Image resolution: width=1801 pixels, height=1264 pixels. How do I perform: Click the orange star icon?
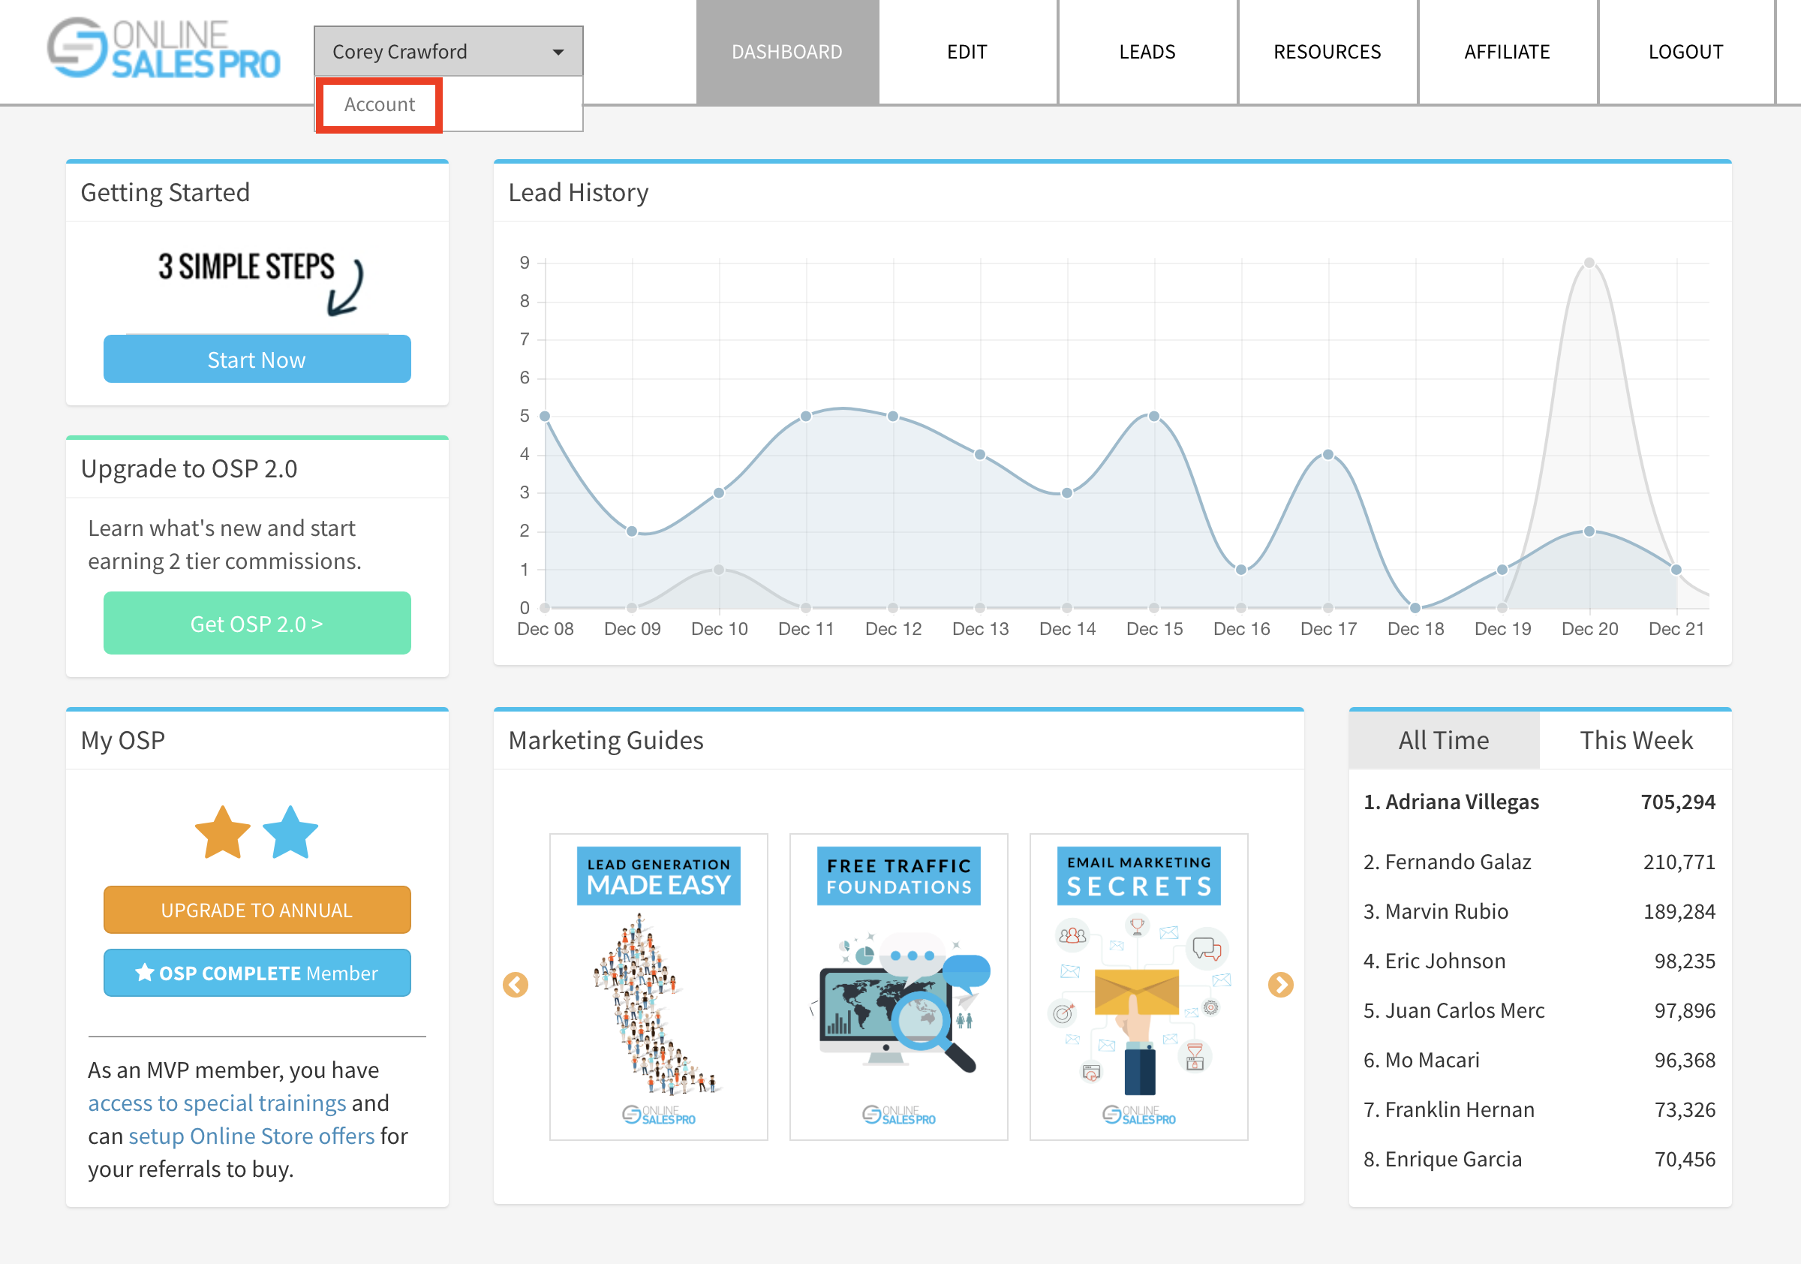tap(223, 832)
